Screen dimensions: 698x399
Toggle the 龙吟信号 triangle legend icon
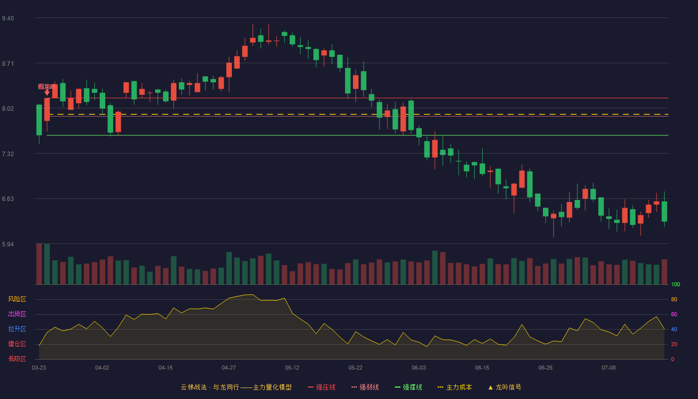click(x=491, y=387)
